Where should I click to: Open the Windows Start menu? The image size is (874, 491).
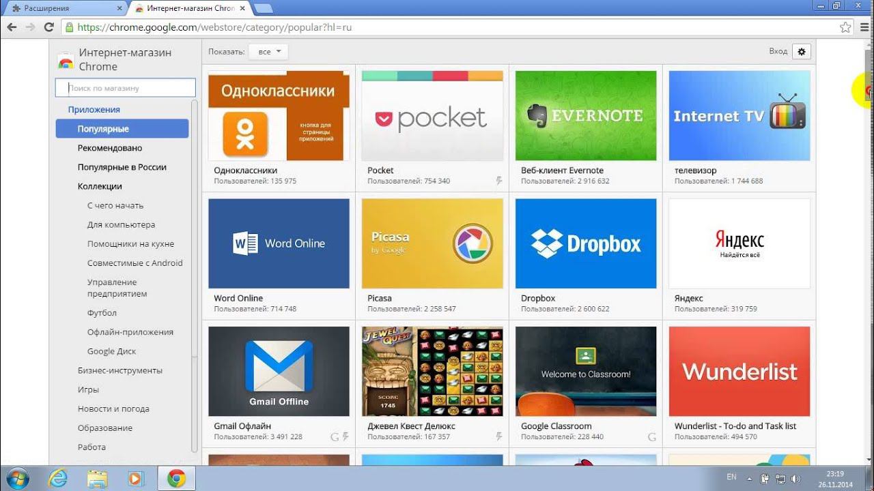click(x=18, y=478)
